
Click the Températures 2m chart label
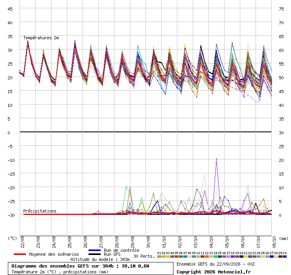coord(41,38)
